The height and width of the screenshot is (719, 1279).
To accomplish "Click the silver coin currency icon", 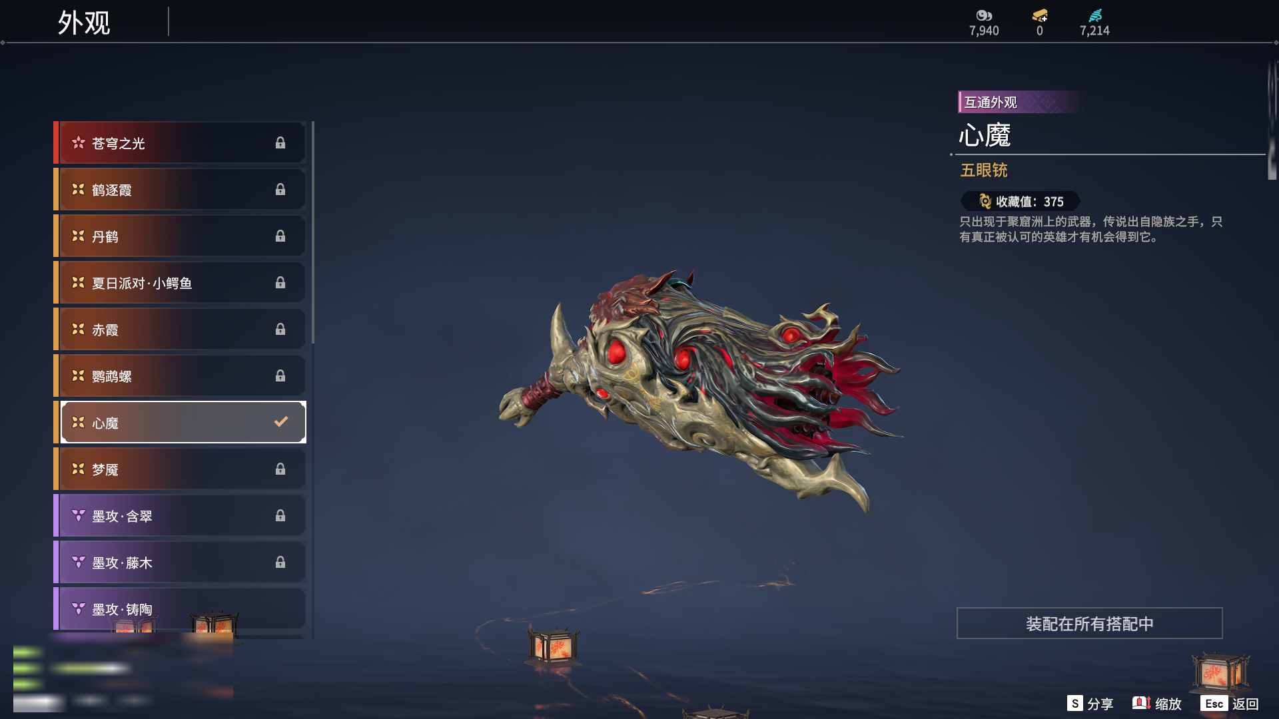I will click(984, 15).
